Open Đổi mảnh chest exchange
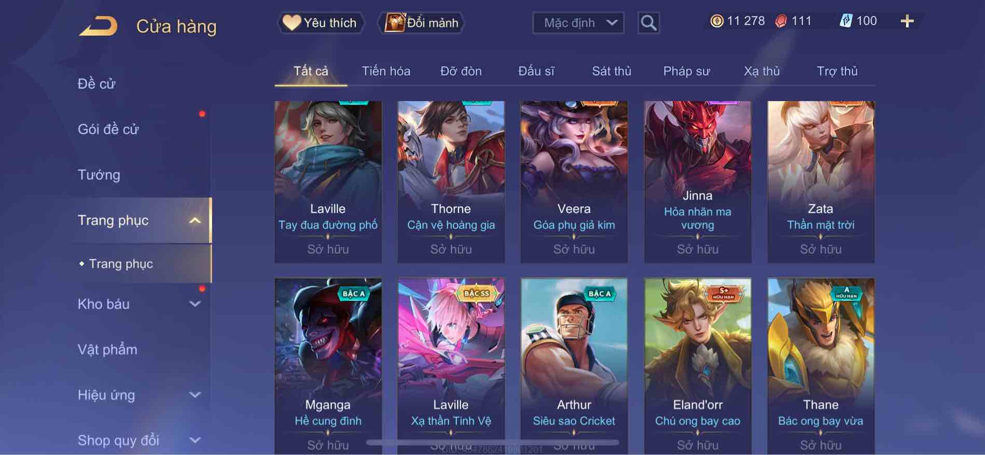Viewport: 985px width, 455px height. point(421,23)
